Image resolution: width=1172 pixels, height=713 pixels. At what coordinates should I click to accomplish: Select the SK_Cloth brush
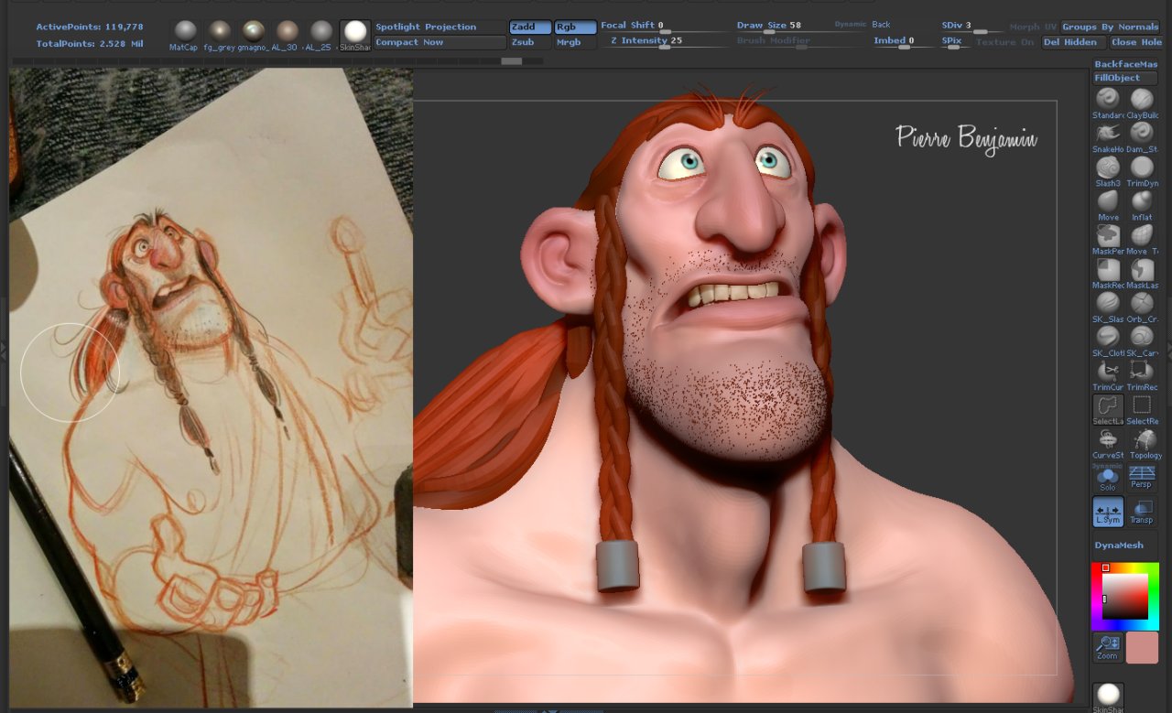pos(1108,340)
